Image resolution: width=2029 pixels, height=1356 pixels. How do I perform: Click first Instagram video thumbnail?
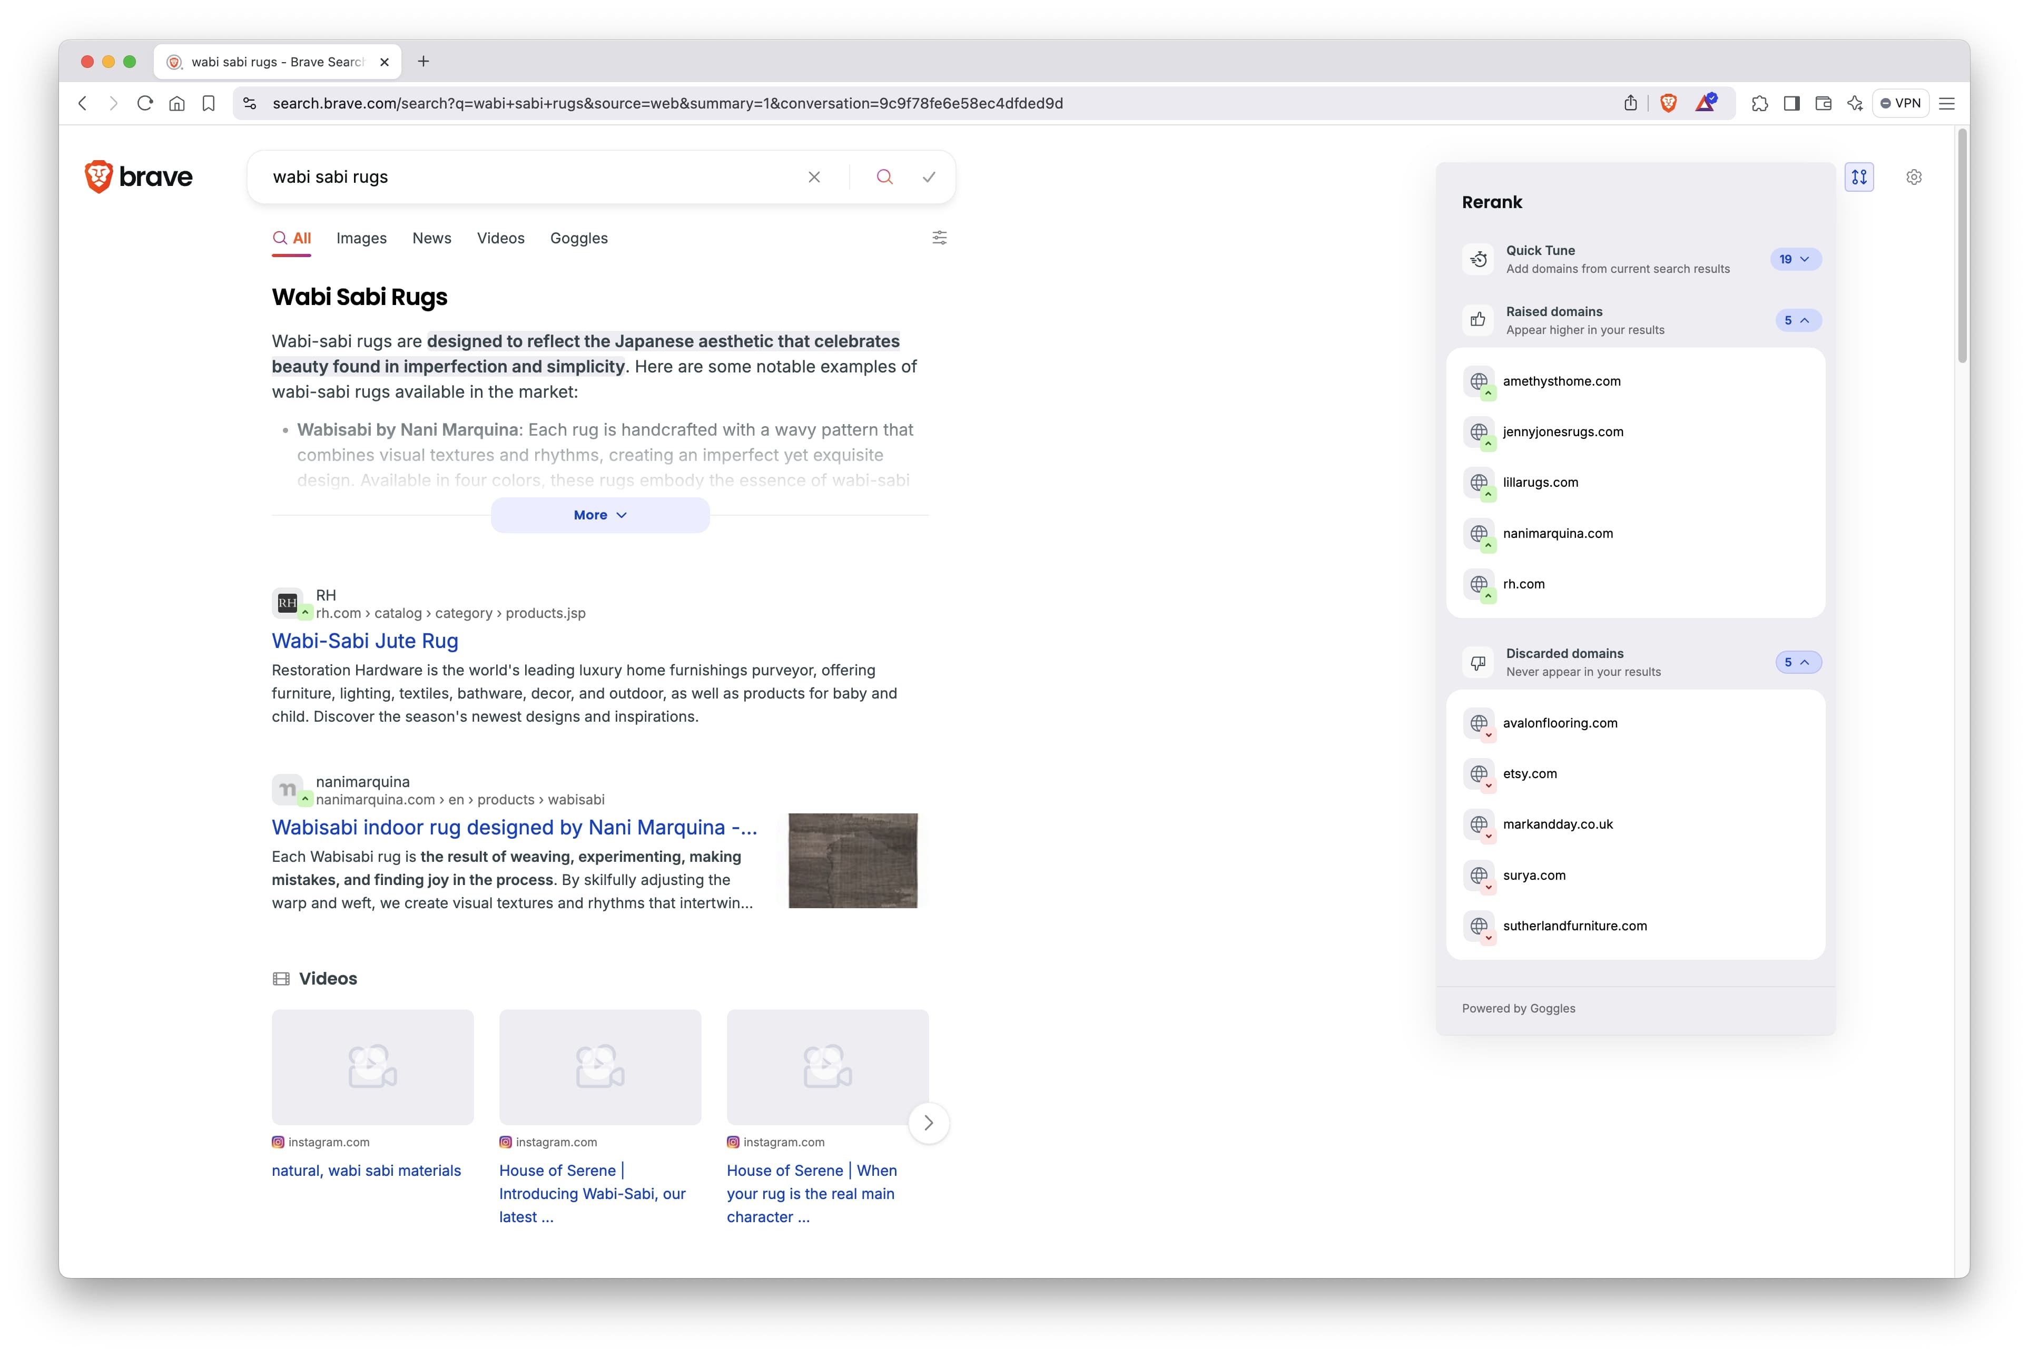pyautogui.click(x=372, y=1067)
